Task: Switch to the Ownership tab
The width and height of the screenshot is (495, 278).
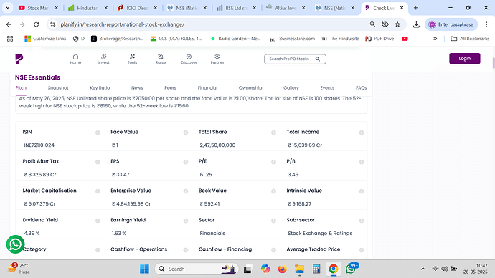Action: click(x=250, y=88)
